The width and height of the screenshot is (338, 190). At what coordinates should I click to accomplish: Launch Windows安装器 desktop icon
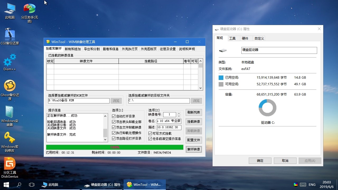10,116
